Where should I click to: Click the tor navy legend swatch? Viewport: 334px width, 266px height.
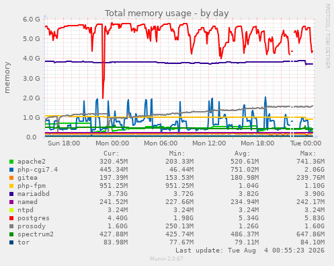coord(11,242)
